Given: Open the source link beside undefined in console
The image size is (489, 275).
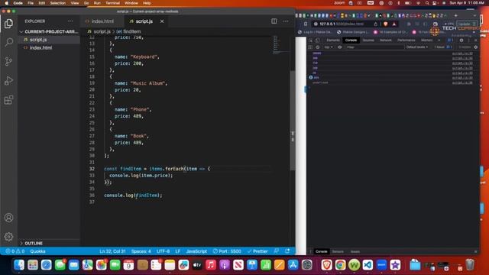Looking at the screenshot, I should pos(462,82).
